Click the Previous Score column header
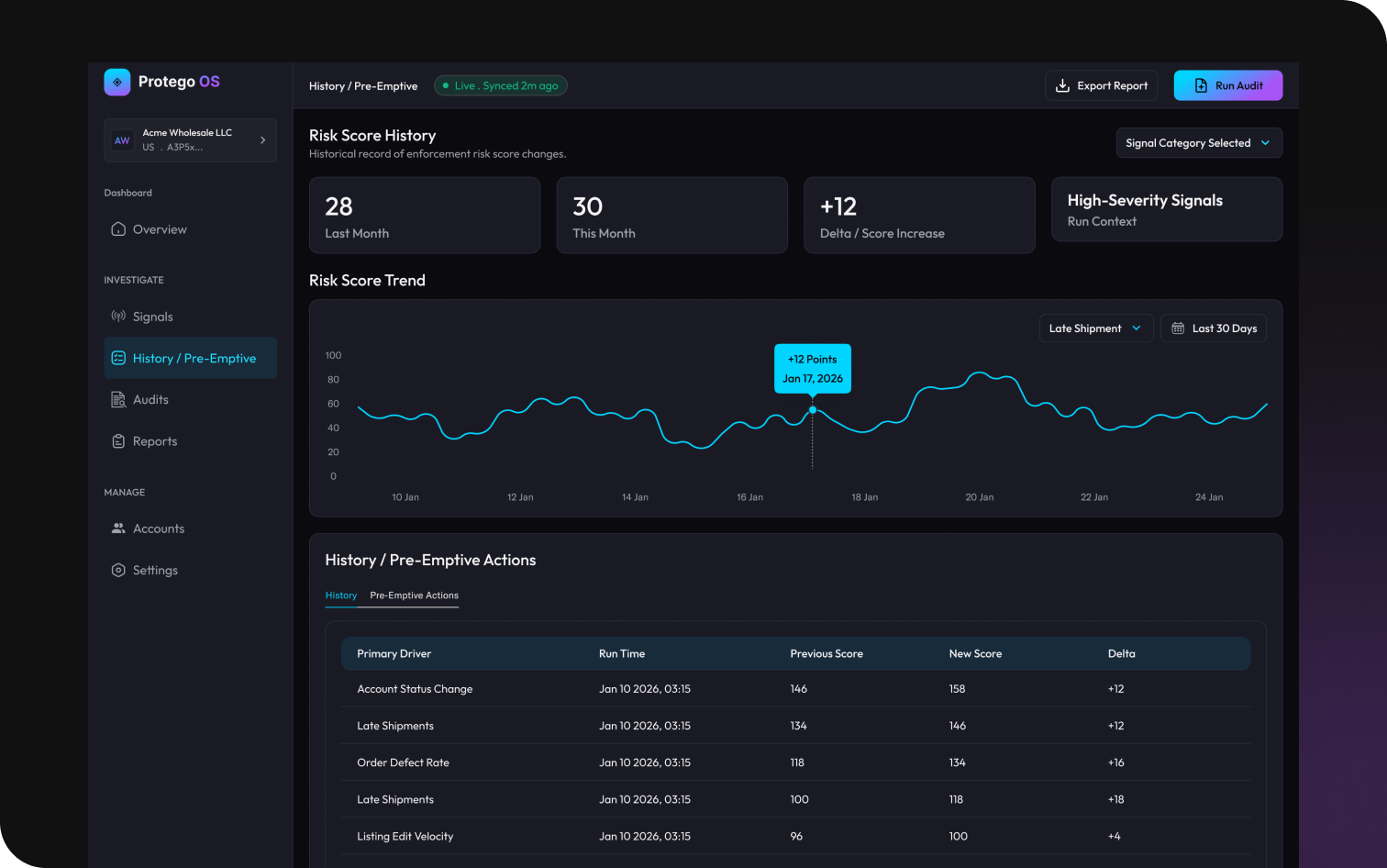1387x868 pixels. [827, 654]
